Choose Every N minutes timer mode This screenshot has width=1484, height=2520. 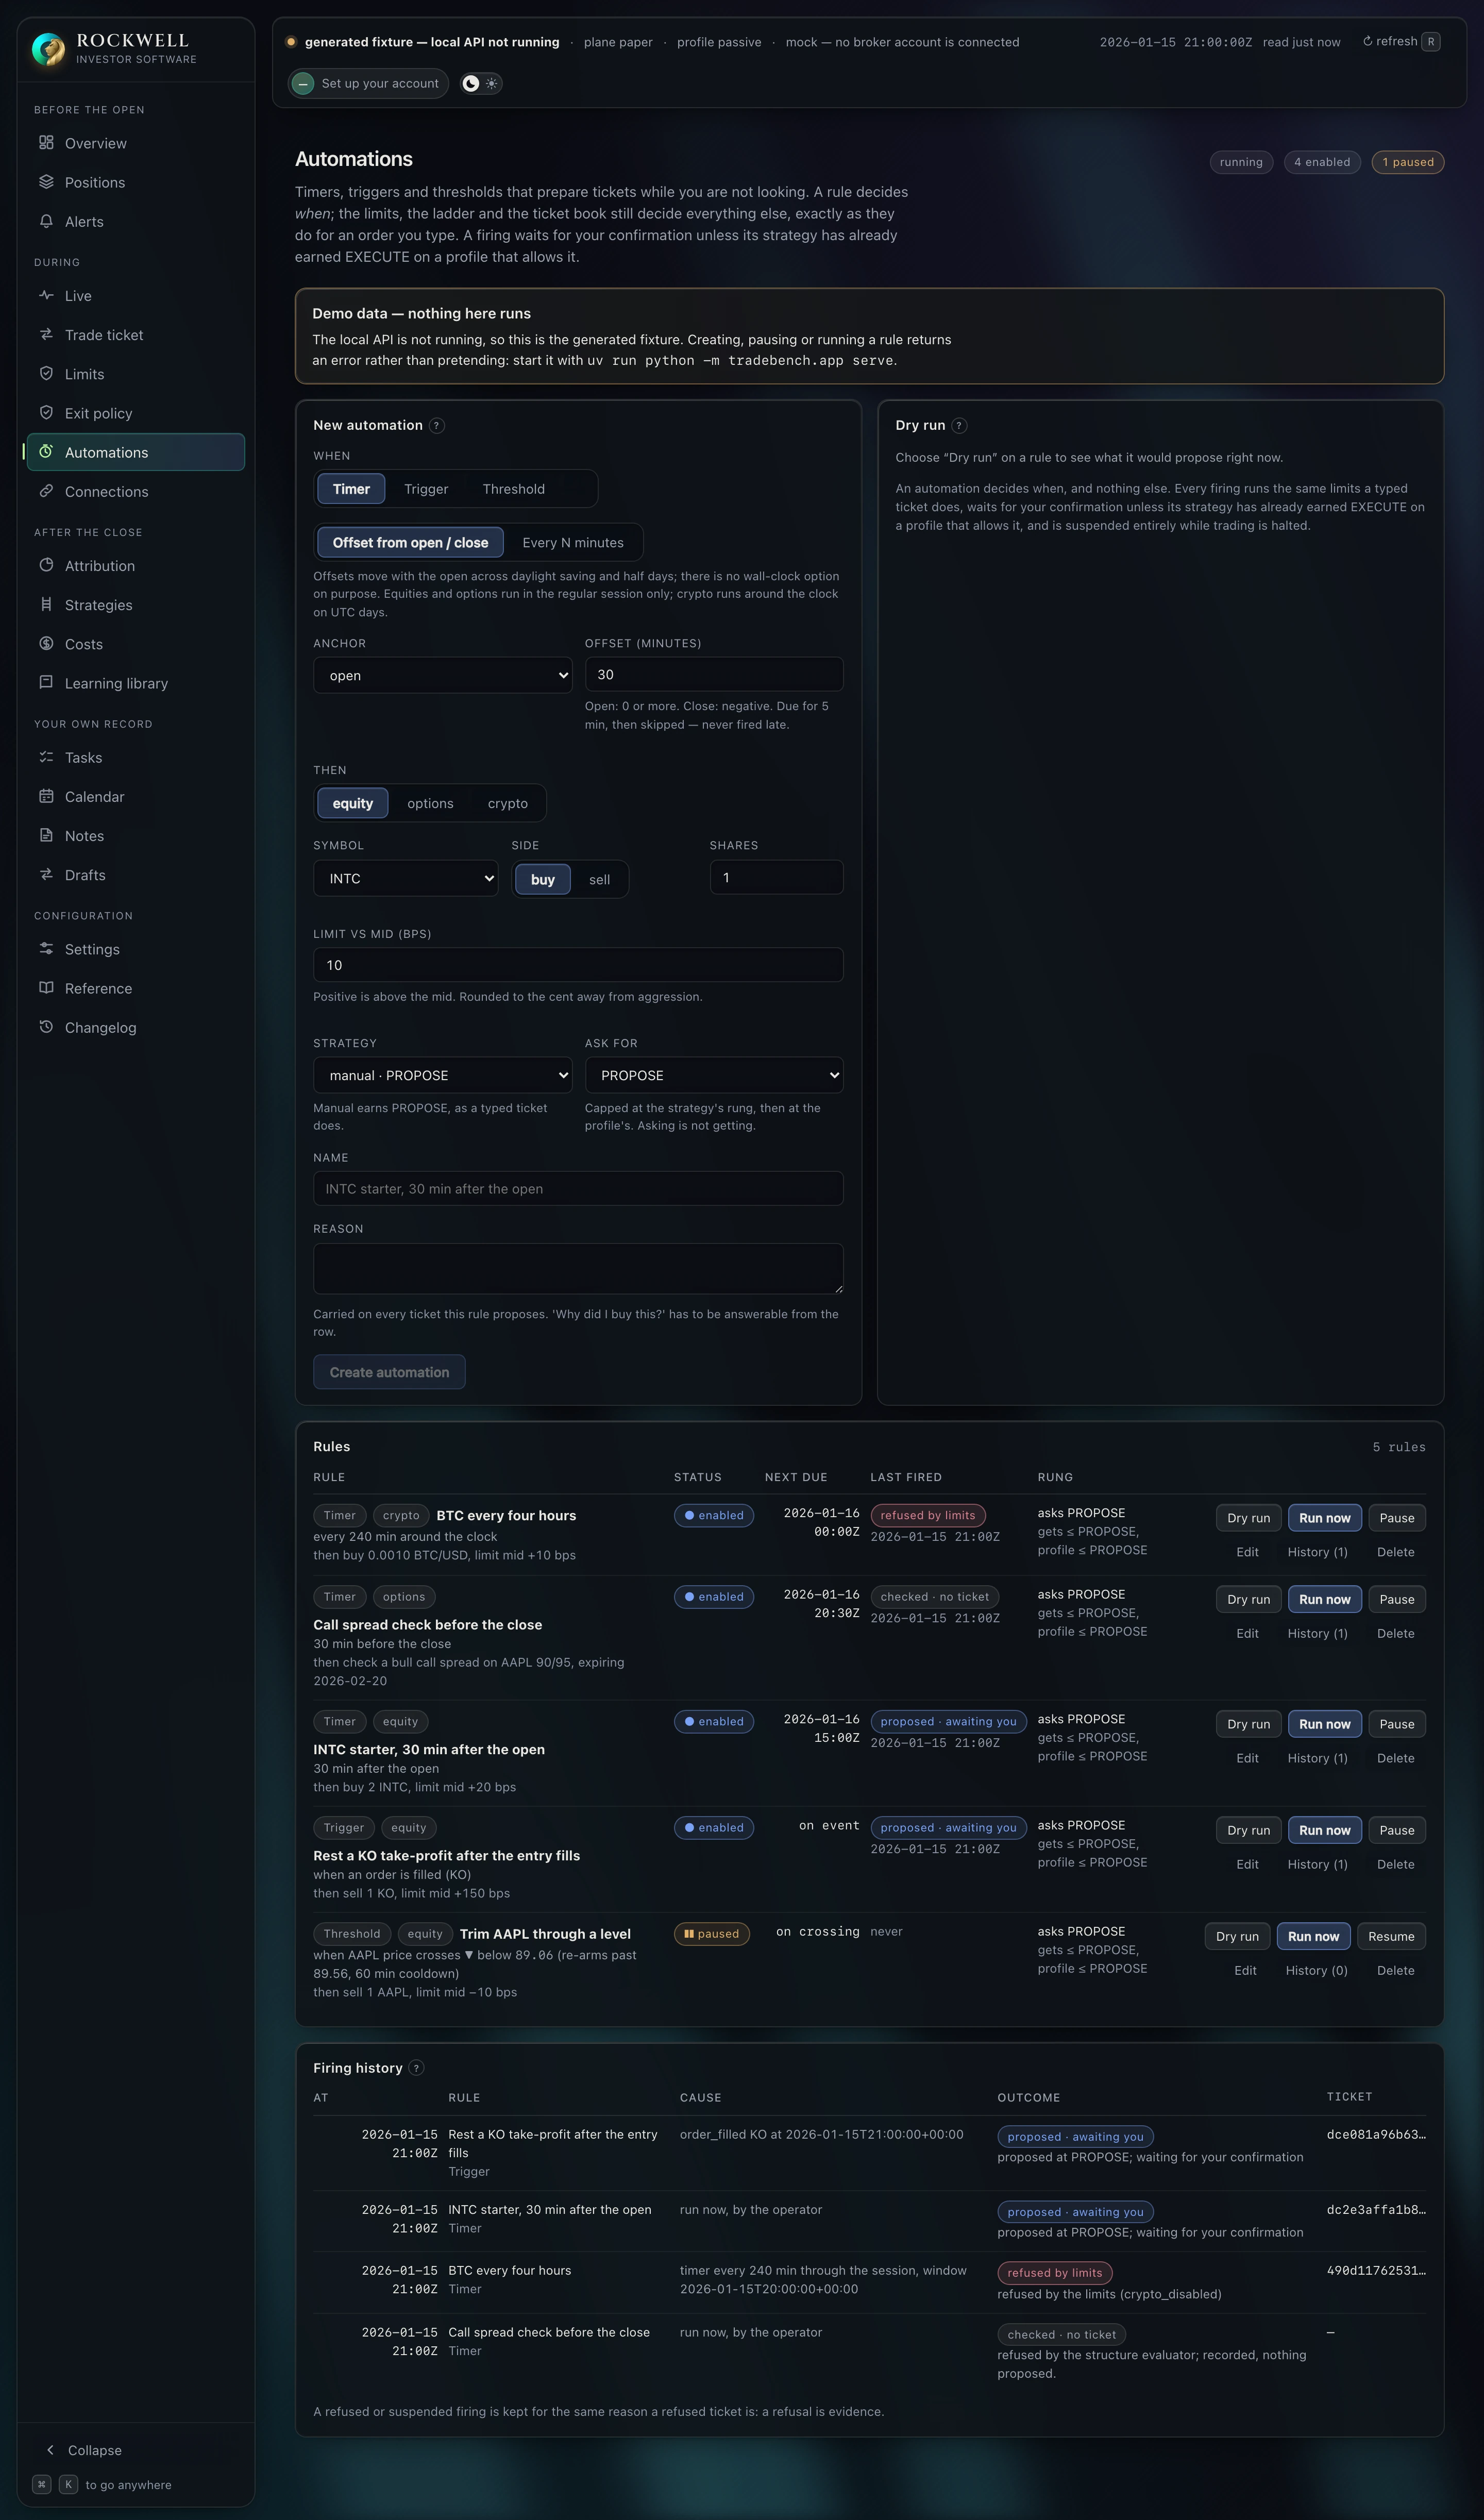point(573,543)
